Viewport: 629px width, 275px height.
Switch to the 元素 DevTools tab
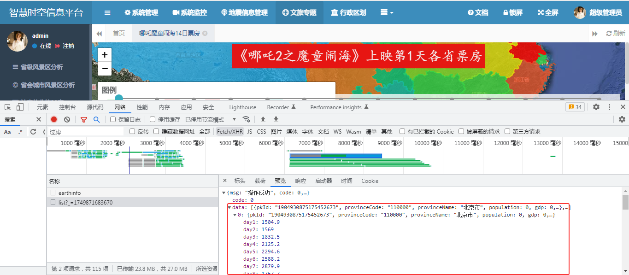tap(42, 107)
